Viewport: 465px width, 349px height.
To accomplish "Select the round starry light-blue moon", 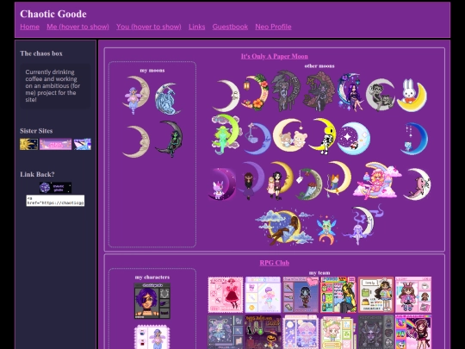I will pyautogui.click(x=354, y=138).
